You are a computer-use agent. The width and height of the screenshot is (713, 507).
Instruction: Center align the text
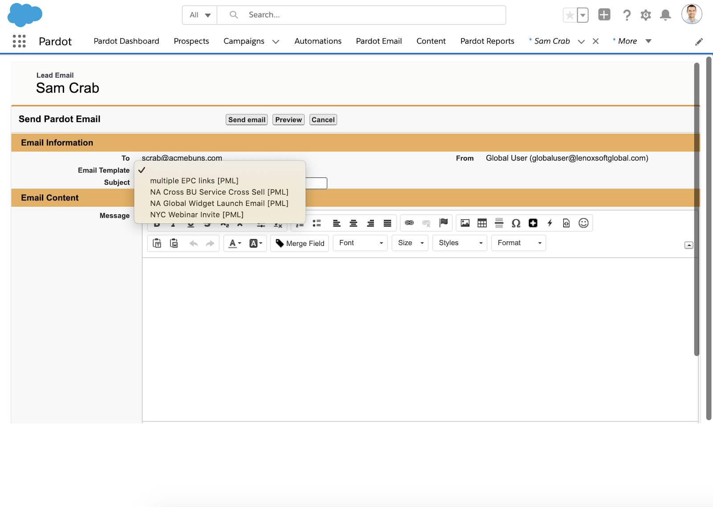[x=353, y=223]
